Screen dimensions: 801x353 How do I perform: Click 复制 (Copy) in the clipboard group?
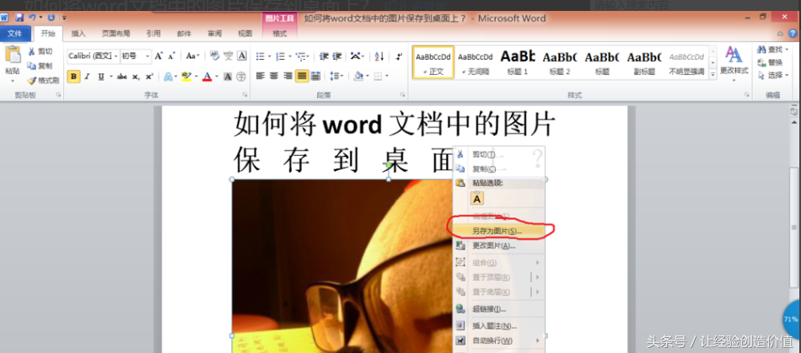[x=40, y=66]
